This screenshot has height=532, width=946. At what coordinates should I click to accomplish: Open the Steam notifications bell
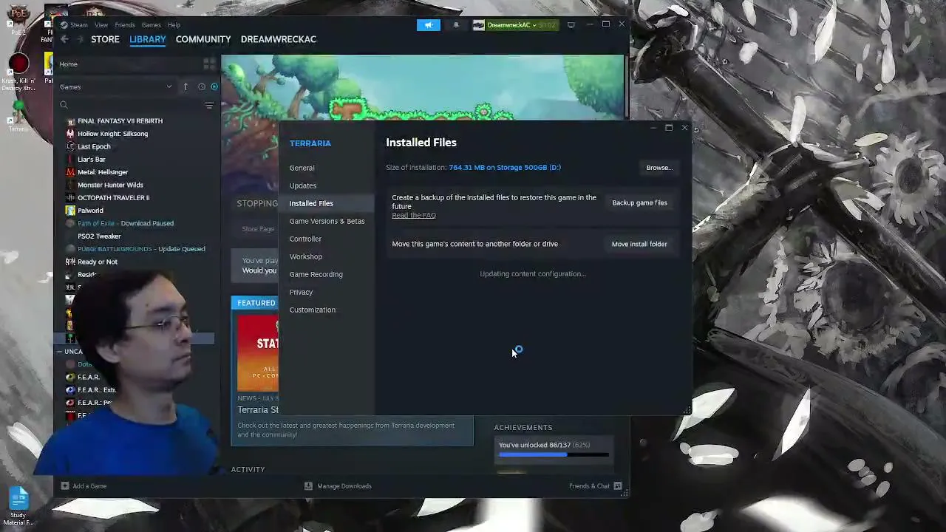click(x=456, y=25)
